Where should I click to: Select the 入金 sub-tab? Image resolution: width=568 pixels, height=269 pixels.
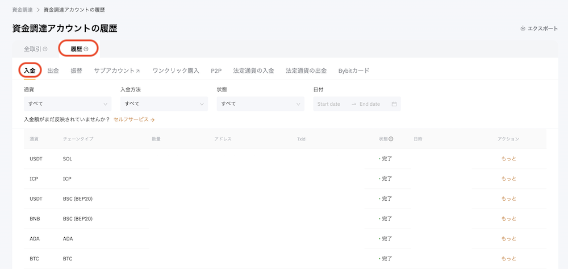(x=30, y=71)
